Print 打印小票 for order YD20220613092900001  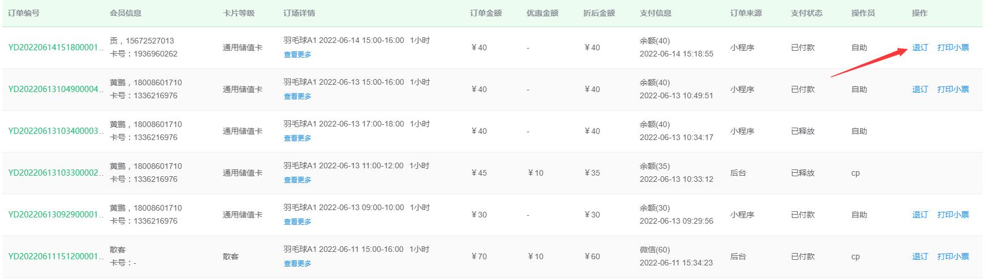point(953,215)
